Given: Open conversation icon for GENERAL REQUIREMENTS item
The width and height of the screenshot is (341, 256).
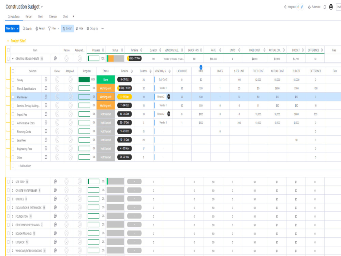Looking at the screenshot, I should click(56, 58).
